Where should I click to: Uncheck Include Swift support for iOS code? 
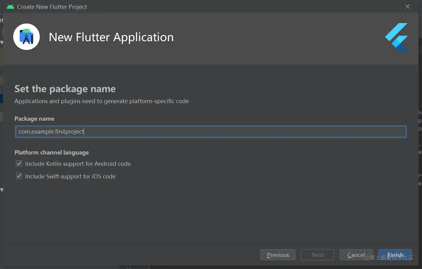tap(19, 176)
